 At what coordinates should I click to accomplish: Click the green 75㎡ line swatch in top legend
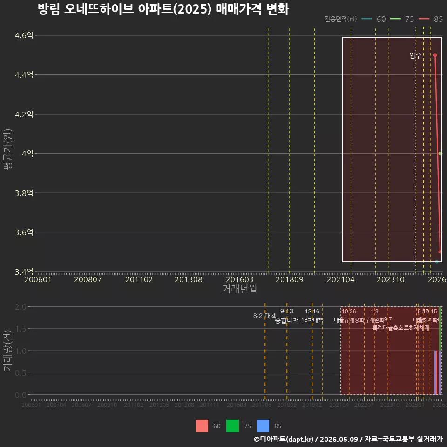coord(395,19)
